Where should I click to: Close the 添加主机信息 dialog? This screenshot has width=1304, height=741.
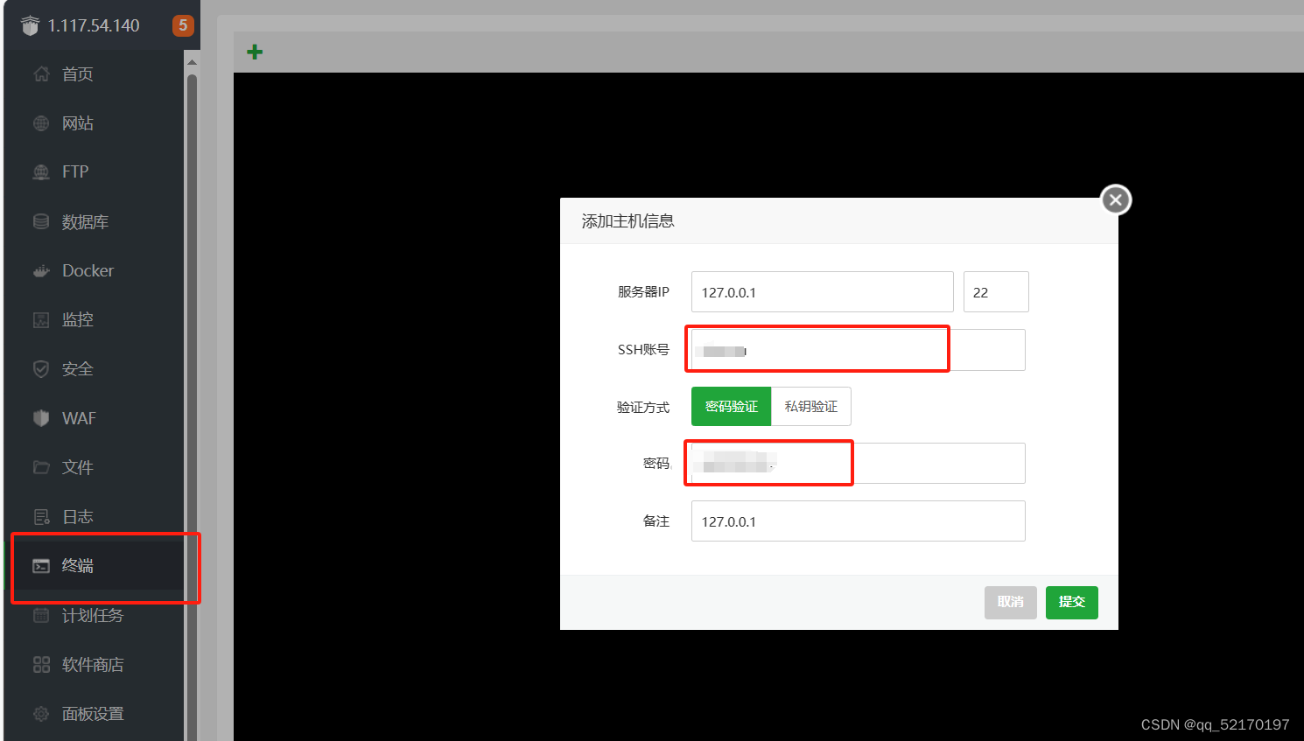(x=1116, y=200)
